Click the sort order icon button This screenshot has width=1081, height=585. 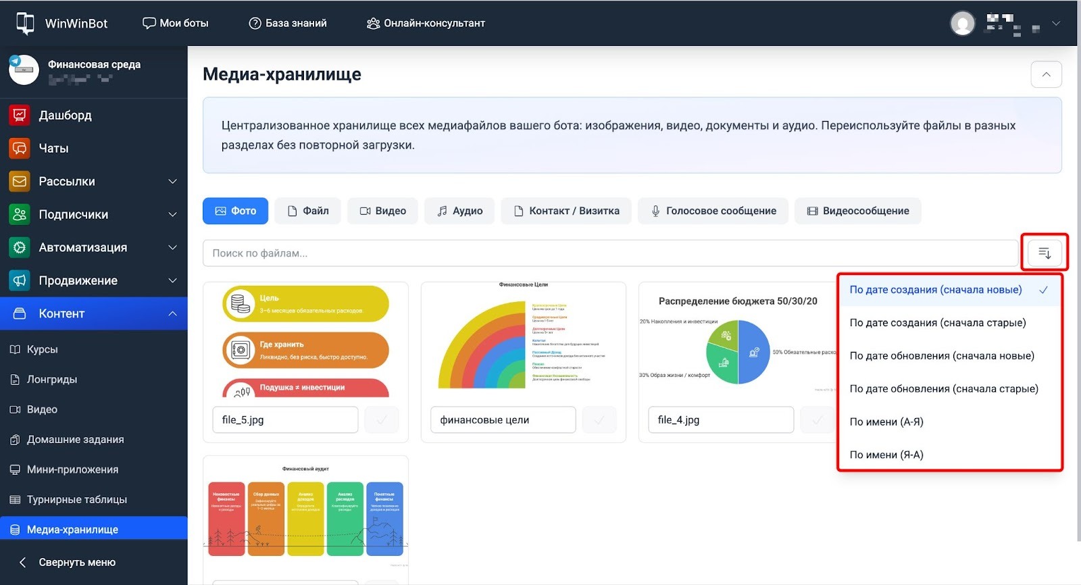(1044, 253)
